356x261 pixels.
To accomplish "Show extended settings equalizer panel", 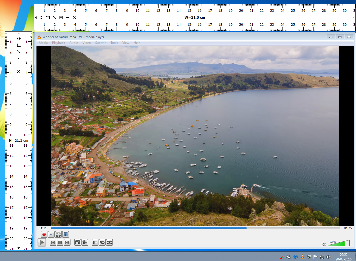I will point(85,242).
